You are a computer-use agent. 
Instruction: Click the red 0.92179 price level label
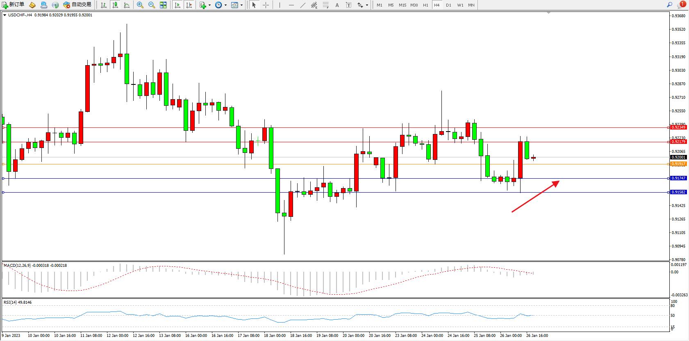coord(678,142)
